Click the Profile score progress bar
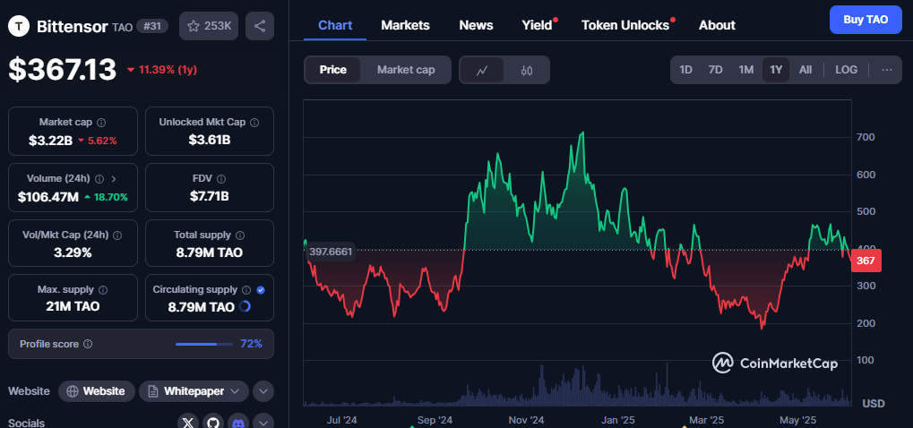Screen dimensions: 913x428 pos(204,344)
